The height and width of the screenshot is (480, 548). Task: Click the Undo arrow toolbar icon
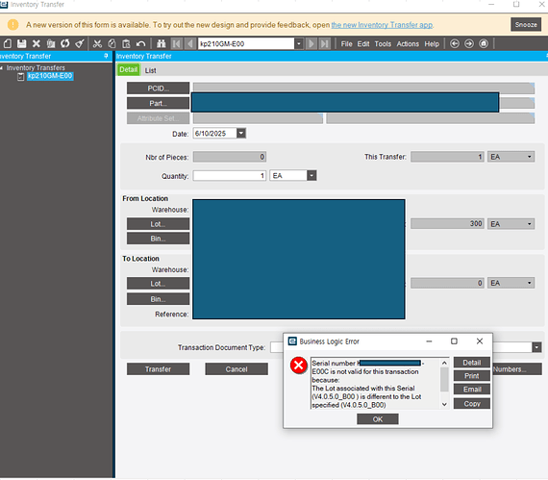(140, 43)
